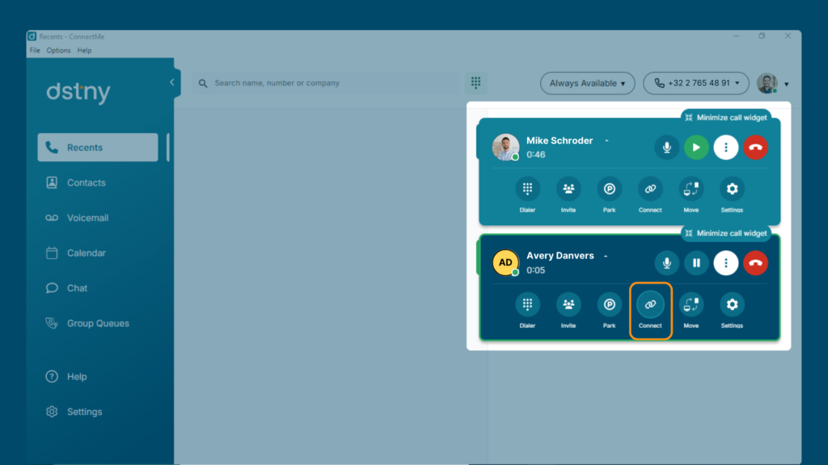Open the Recents section in sidebar
The image size is (828, 465).
98,148
